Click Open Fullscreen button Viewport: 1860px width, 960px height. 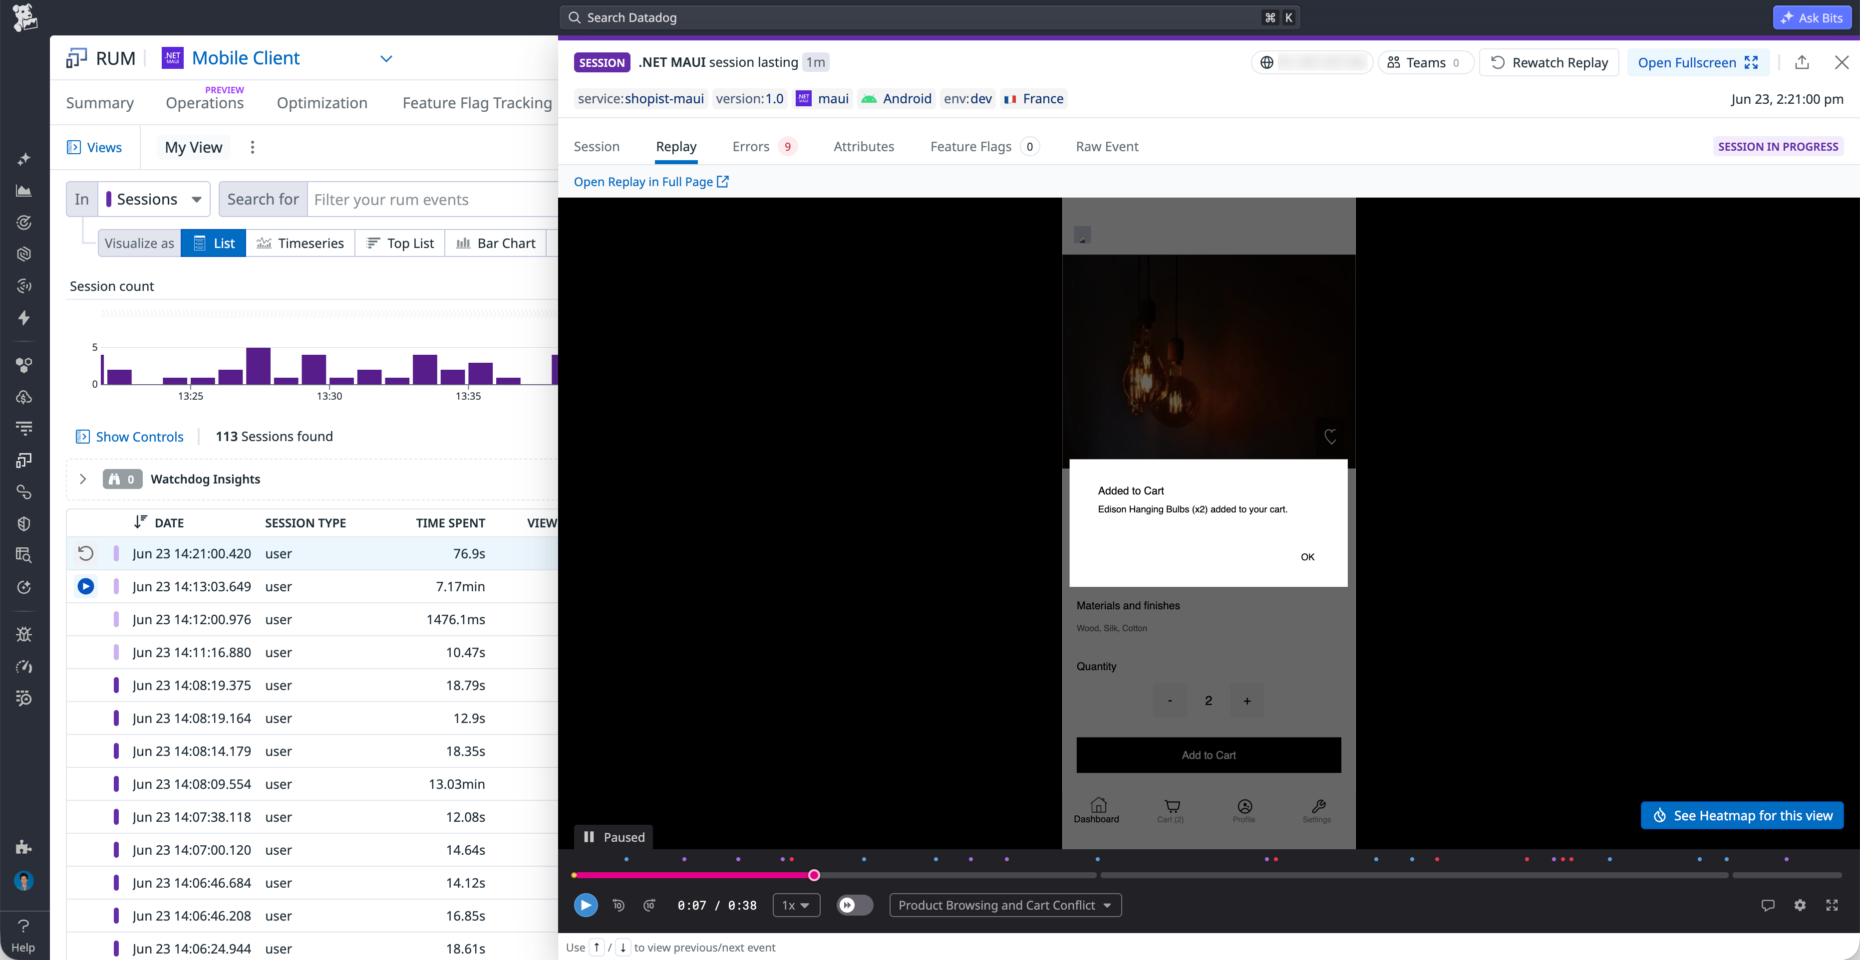(1698, 63)
